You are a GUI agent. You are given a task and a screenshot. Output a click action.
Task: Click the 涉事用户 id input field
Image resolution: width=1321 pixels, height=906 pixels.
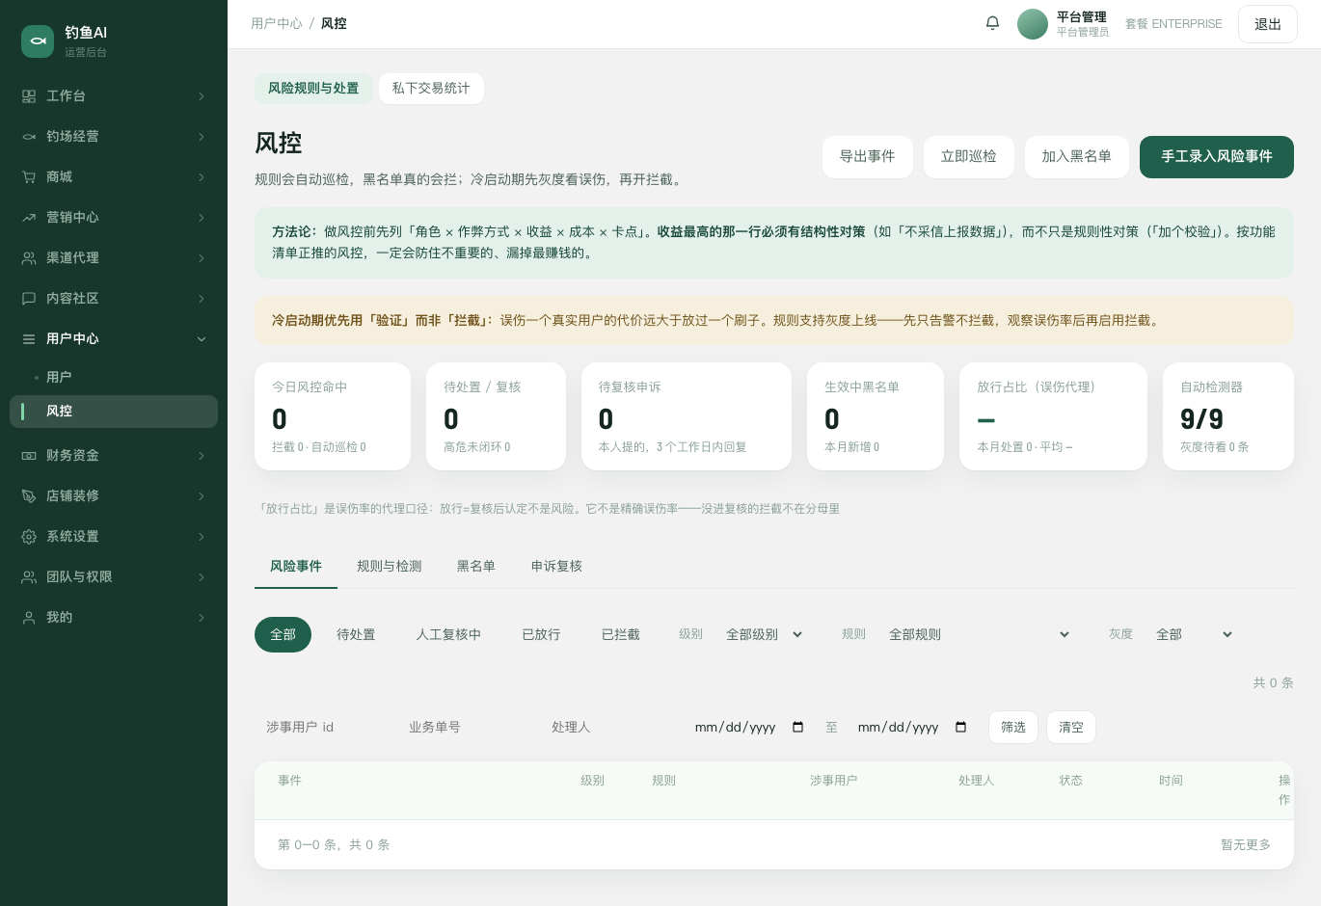tap(322, 727)
